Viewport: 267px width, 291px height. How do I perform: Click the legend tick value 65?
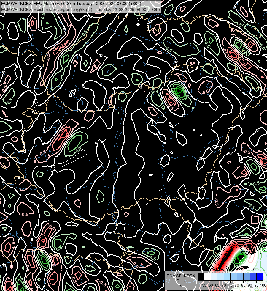click(217, 285)
